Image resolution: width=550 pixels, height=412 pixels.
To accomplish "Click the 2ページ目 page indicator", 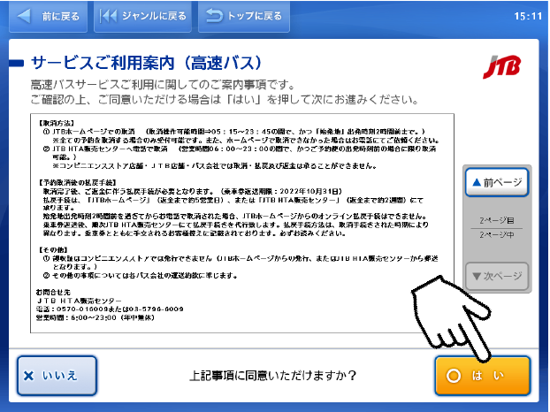I will [x=497, y=220].
